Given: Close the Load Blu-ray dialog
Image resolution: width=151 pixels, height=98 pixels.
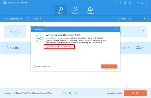Looking at the screenshot, I should pyautogui.click(x=116, y=29).
